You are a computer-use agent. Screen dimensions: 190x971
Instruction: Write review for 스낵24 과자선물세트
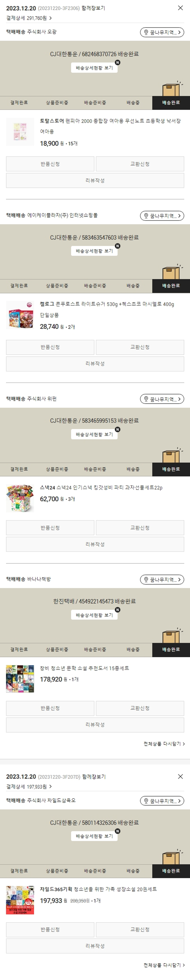tap(95, 544)
